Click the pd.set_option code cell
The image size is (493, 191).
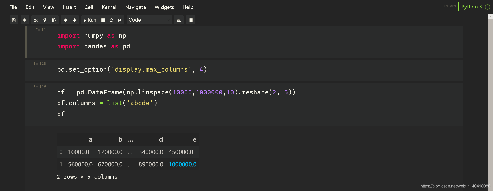tap(257, 70)
